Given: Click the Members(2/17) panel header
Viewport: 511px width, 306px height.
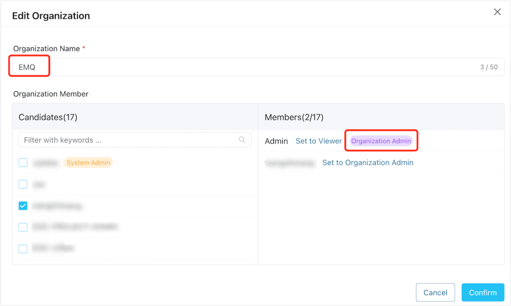Looking at the screenshot, I should (294, 117).
